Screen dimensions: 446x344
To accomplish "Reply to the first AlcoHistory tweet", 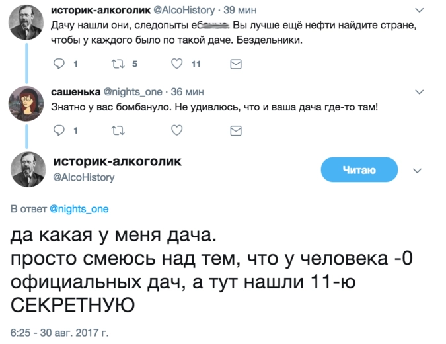I will [x=58, y=64].
